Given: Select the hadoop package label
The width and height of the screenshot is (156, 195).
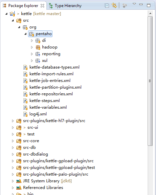Looking at the screenshot, I should pos(50,47).
